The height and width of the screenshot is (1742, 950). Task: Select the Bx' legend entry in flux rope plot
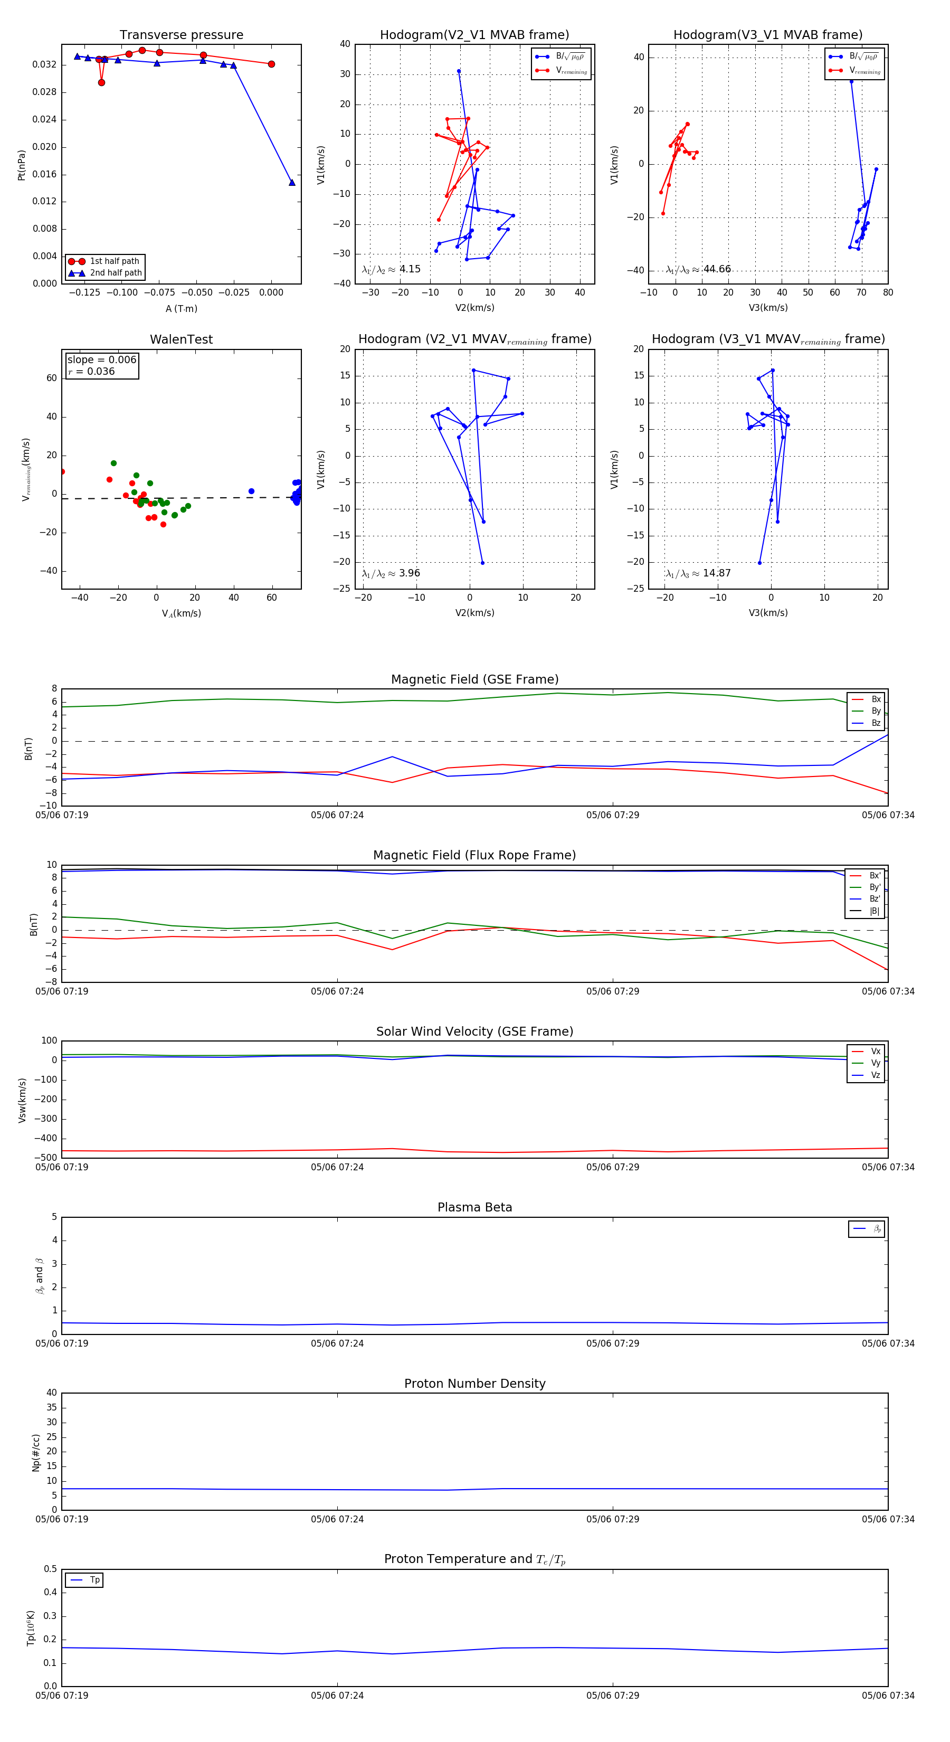pos(866,875)
